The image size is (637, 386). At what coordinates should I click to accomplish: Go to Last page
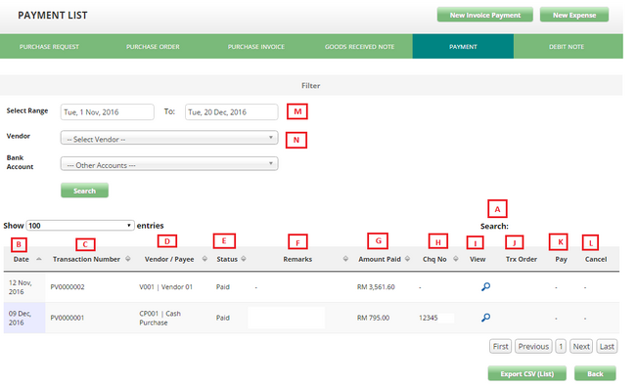click(607, 346)
